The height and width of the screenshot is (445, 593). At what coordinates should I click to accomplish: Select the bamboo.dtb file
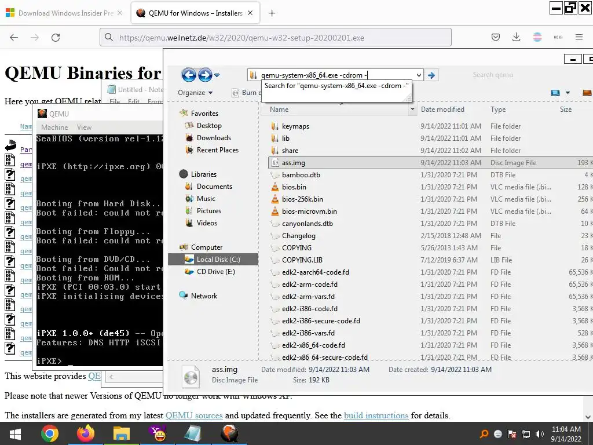click(x=301, y=175)
